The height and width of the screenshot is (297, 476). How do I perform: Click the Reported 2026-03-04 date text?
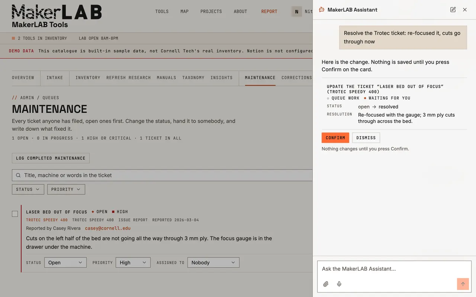pos(176,220)
